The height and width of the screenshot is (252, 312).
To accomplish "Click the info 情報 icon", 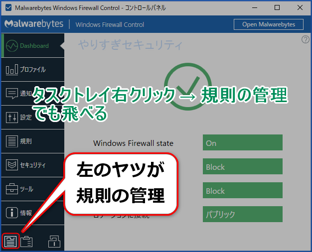I will pos(12,213).
